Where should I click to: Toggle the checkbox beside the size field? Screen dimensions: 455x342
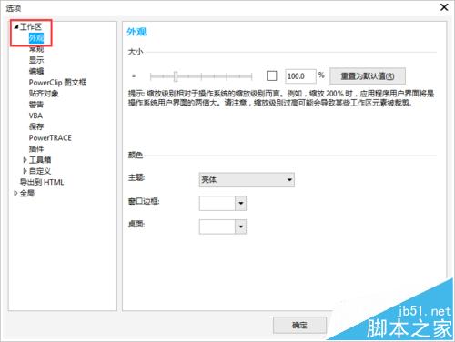click(x=271, y=75)
